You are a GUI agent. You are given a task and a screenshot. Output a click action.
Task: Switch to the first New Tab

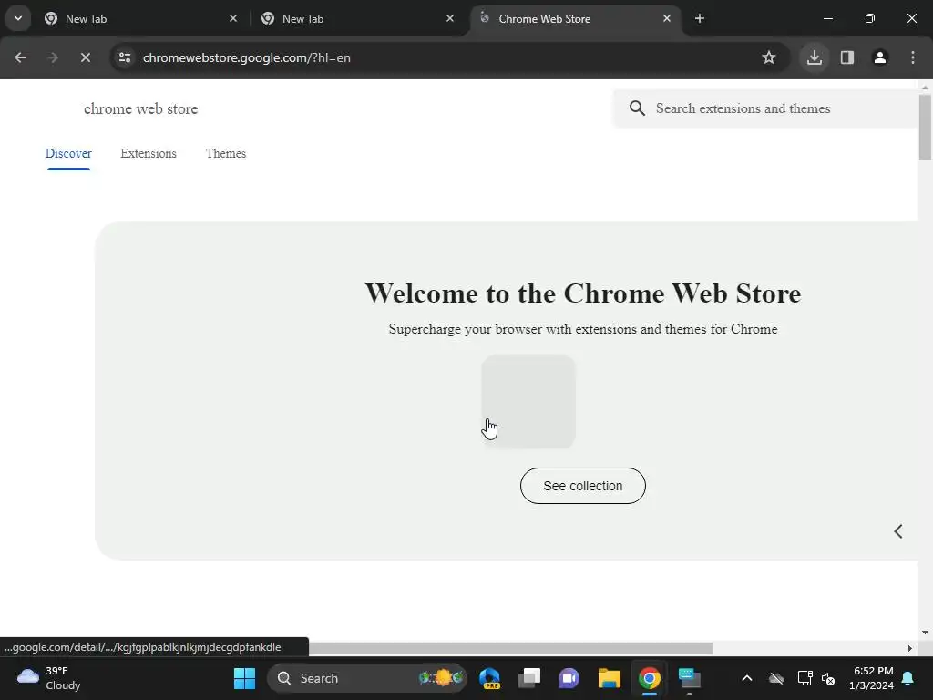point(141,18)
